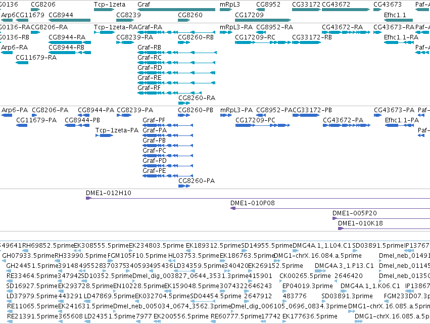Select protein feature CG11679-PA
Screen dimensions: 430x324
22,125
